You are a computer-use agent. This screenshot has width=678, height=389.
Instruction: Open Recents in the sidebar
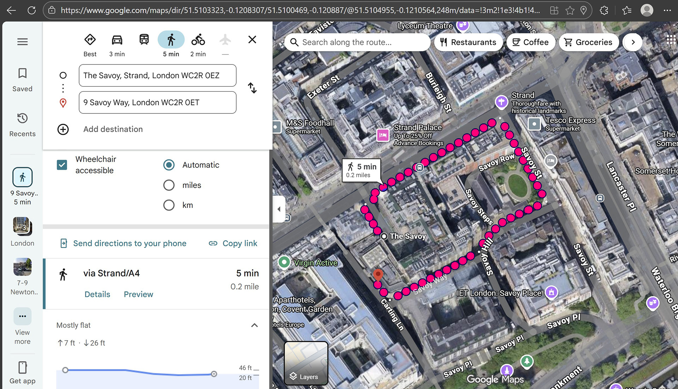coord(22,124)
